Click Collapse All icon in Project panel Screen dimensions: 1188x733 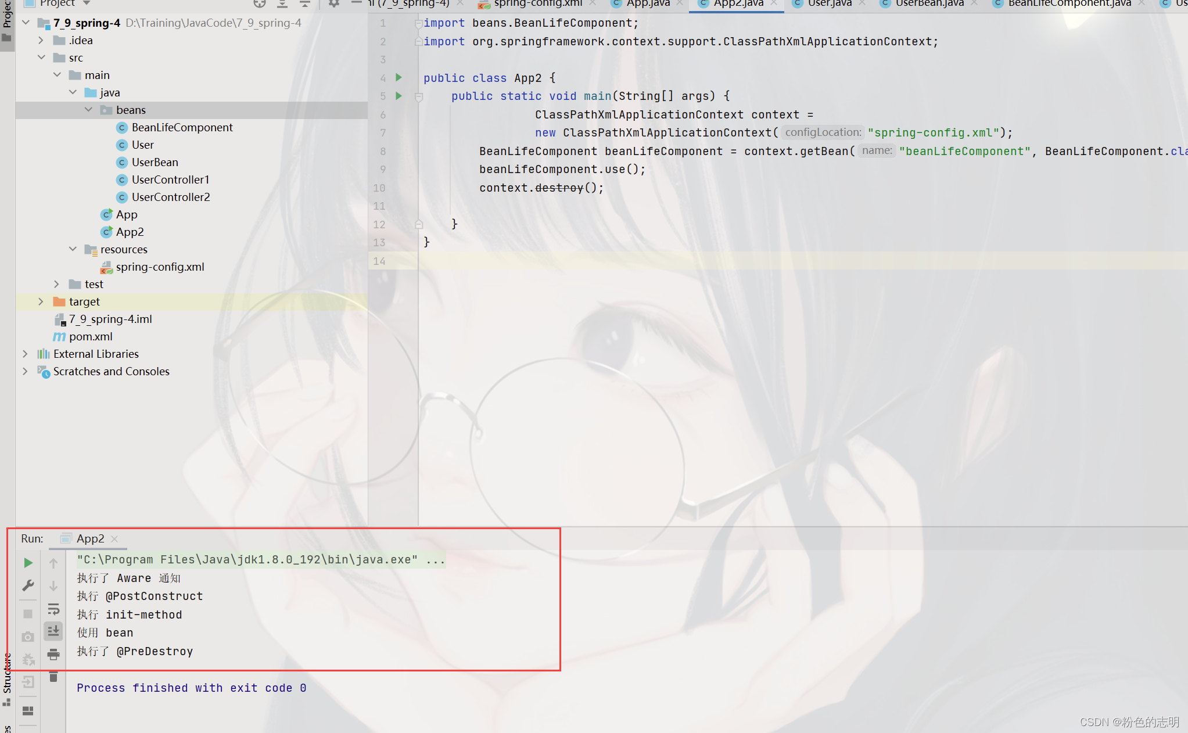point(304,3)
